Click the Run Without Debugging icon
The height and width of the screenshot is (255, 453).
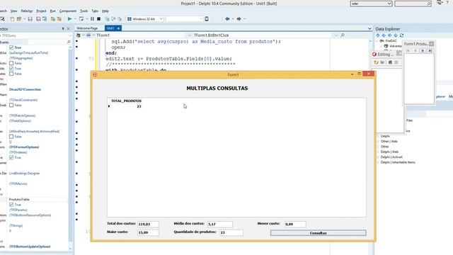(81, 19)
